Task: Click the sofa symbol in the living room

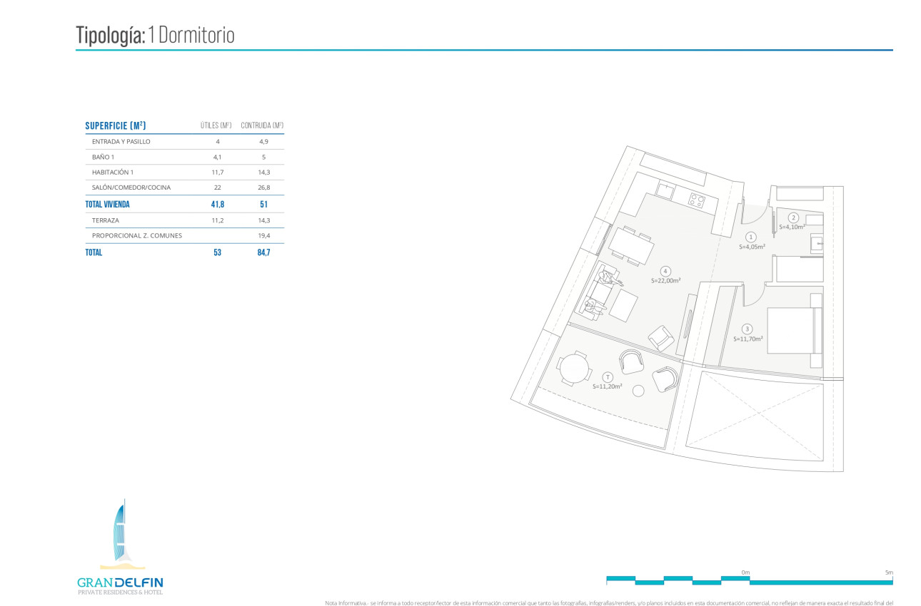Action: point(597,292)
